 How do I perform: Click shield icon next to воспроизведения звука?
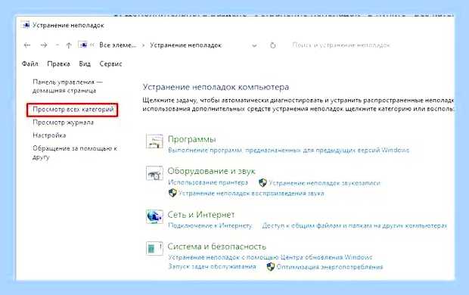[172, 193]
